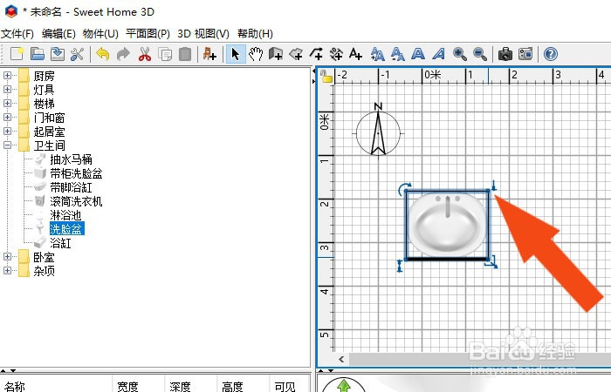This screenshot has height=392, width=611.
Task: Open Preferences with the wrench and screwdriver icon
Action: [77, 54]
